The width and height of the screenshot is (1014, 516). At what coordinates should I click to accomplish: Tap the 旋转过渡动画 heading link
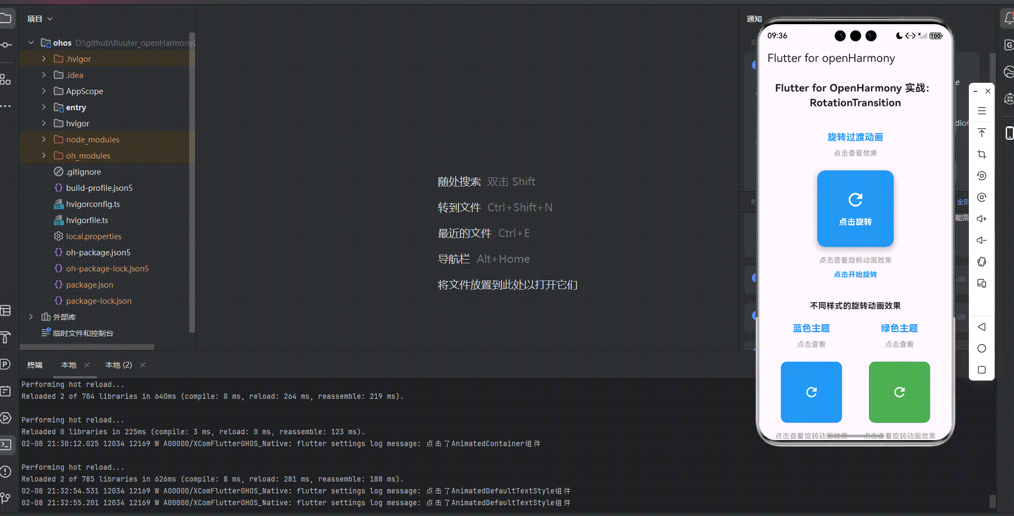[x=855, y=137]
